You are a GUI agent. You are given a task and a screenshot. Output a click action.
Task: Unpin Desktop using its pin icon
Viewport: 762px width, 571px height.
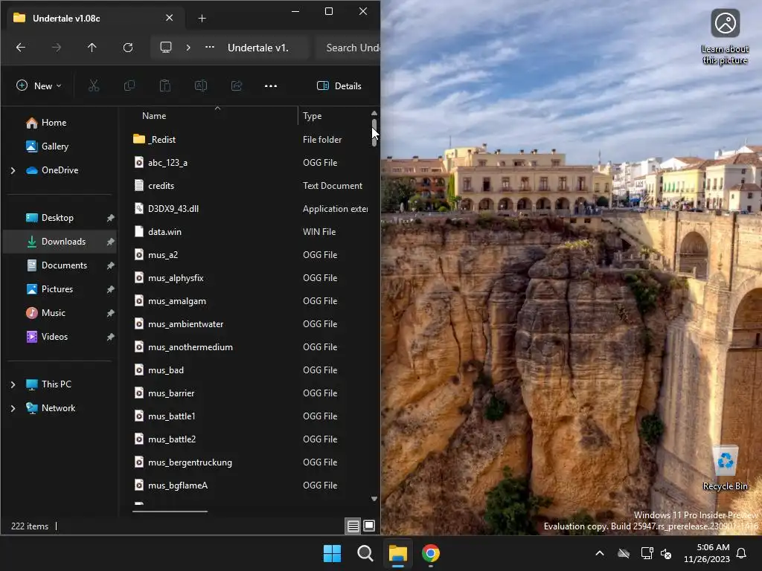(x=110, y=218)
